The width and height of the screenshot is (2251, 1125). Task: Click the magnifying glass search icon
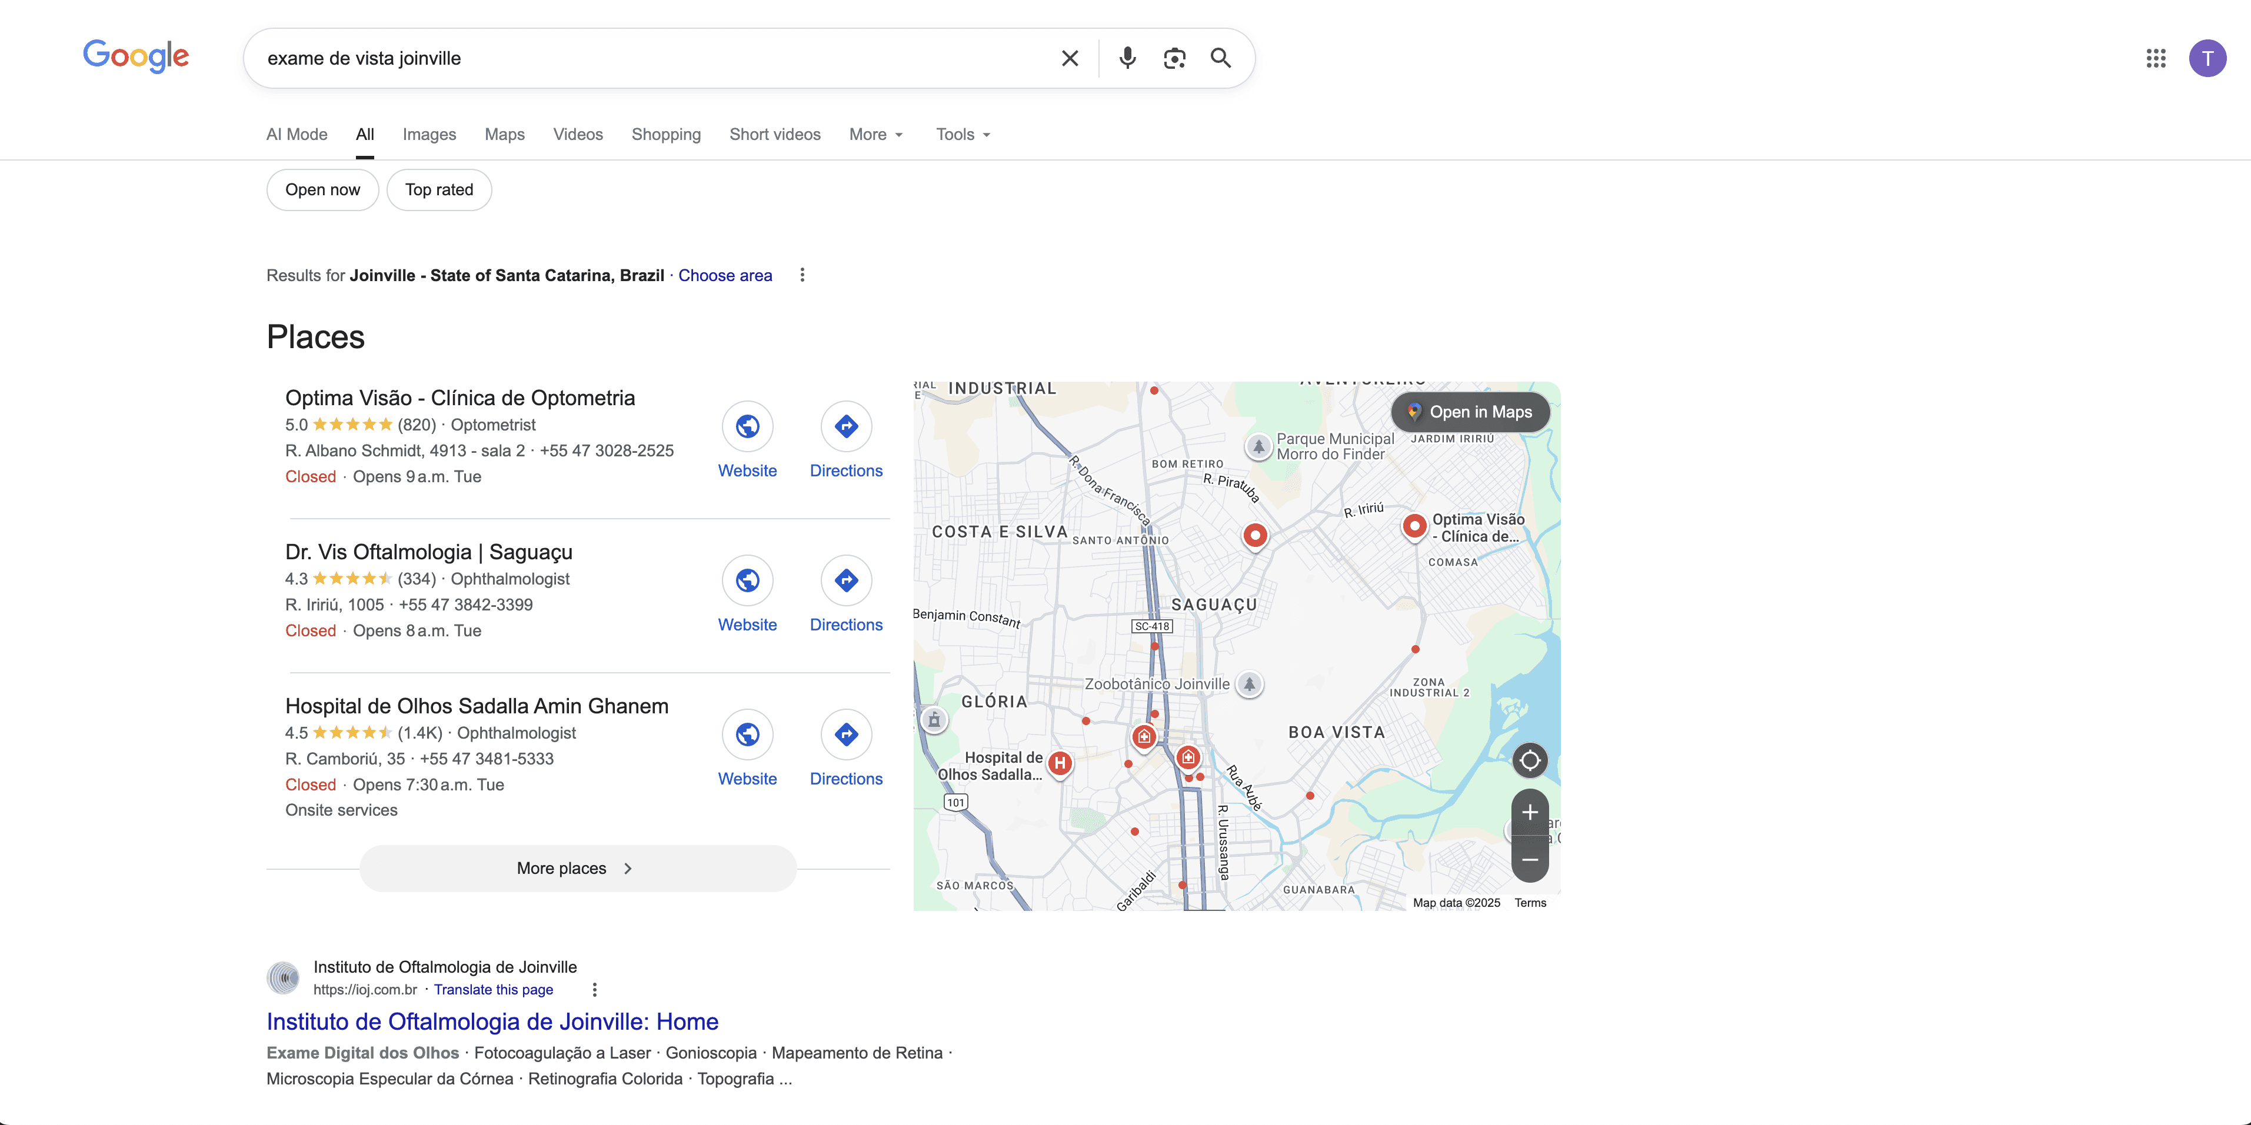pyautogui.click(x=1221, y=59)
